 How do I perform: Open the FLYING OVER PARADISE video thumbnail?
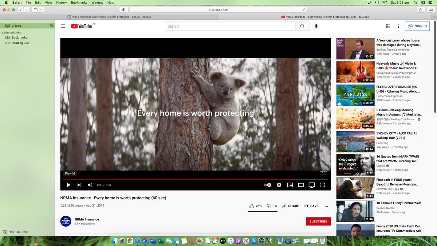point(355,95)
